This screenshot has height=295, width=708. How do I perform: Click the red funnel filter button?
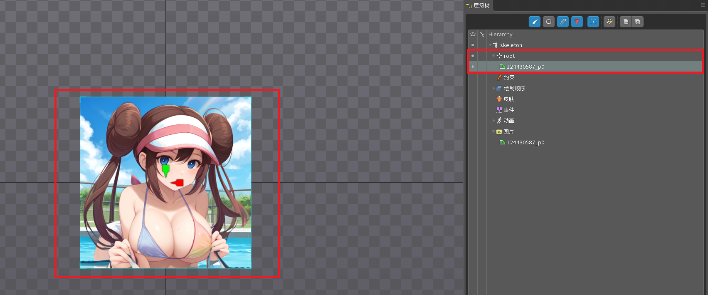(x=577, y=22)
